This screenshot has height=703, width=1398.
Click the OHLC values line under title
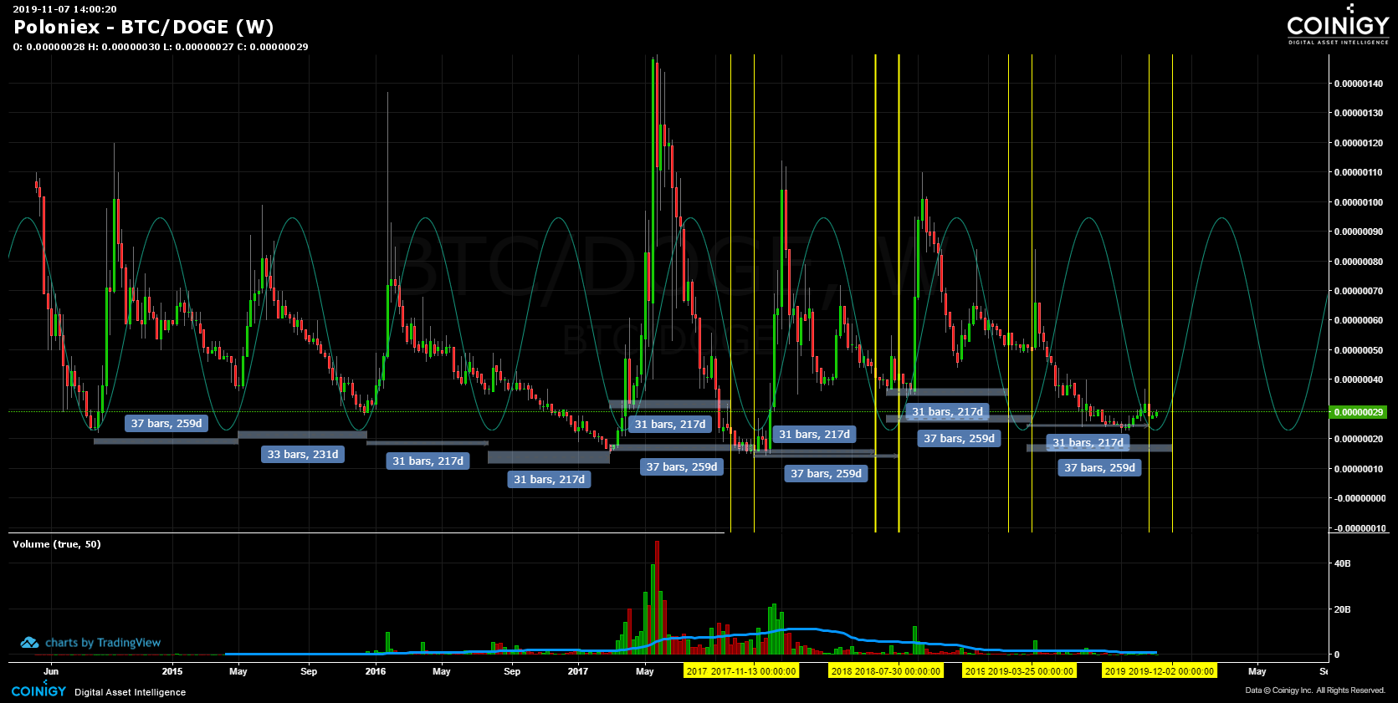(161, 47)
